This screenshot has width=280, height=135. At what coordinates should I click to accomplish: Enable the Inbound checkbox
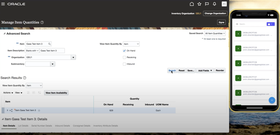click(x=124, y=64)
